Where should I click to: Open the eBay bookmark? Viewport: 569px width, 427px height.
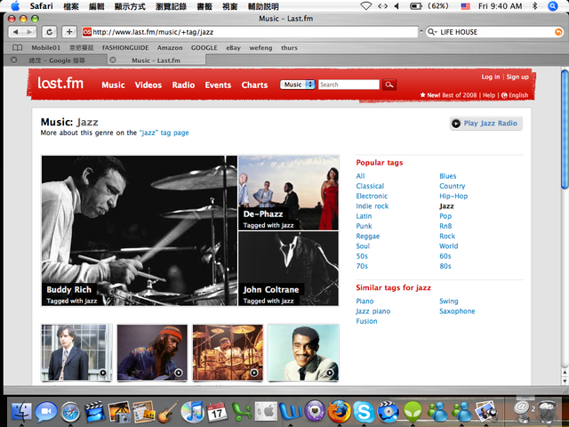coord(233,47)
